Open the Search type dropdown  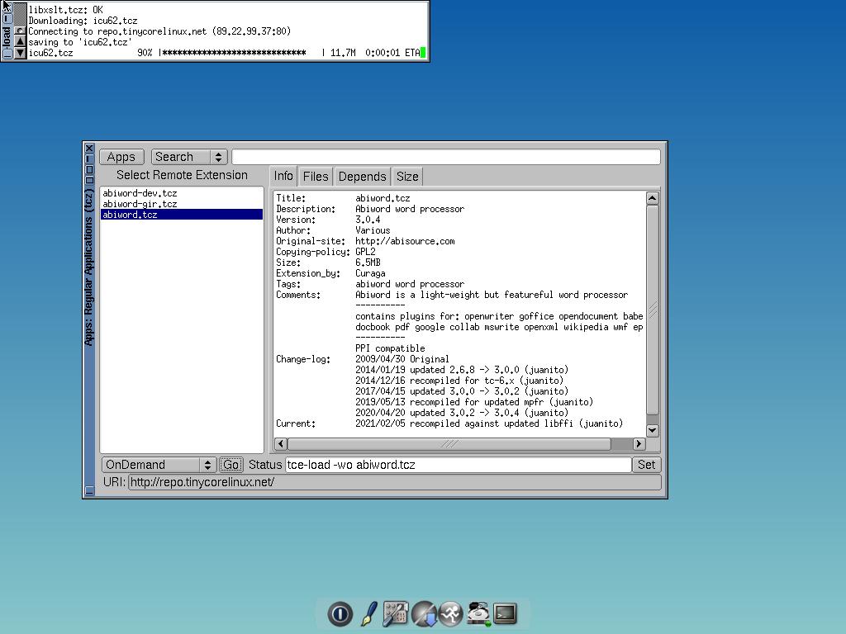(x=189, y=157)
